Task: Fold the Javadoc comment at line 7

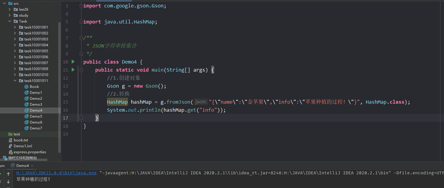Action: (x=81, y=38)
